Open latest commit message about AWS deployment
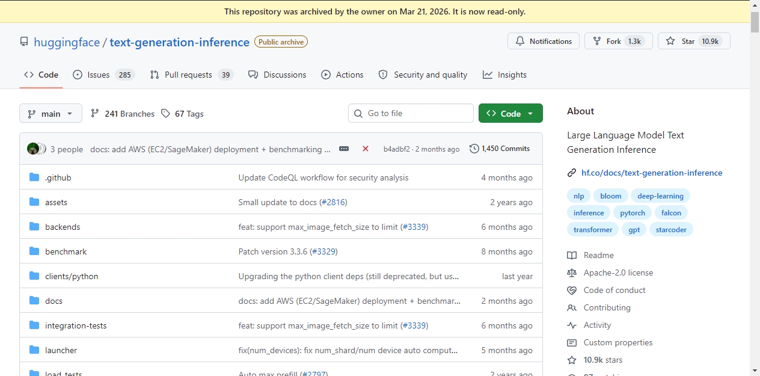 (x=210, y=149)
